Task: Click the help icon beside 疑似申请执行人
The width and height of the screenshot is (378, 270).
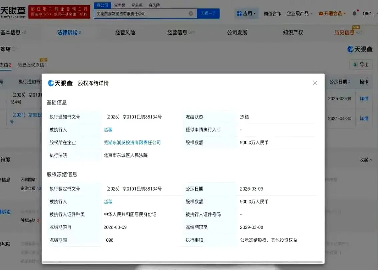Action: point(219,130)
